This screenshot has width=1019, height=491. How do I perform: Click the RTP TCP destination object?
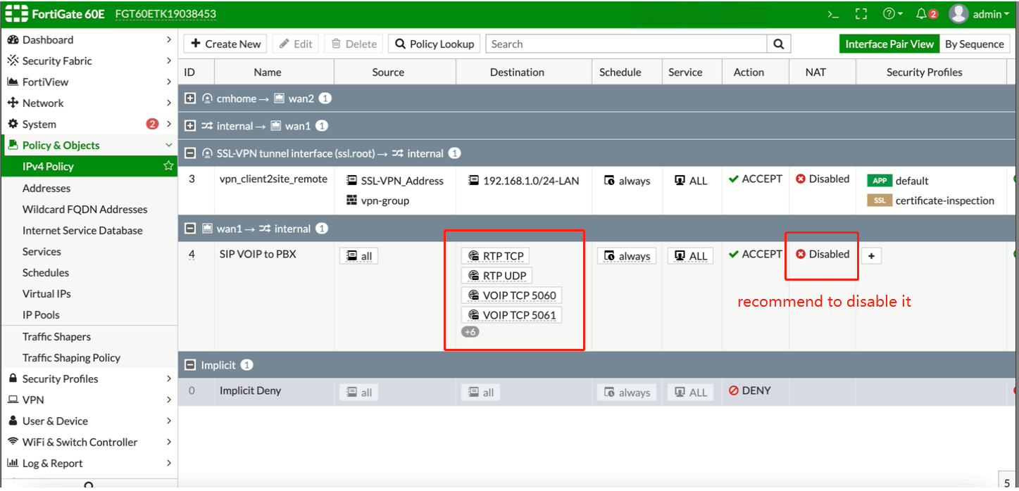click(x=495, y=256)
